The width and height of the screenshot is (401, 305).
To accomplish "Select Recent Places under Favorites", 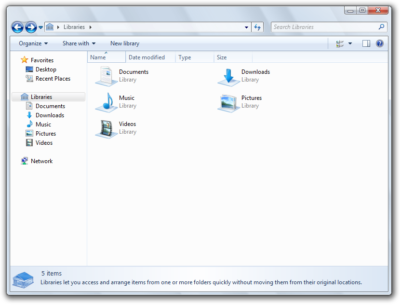I will coord(53,79).
